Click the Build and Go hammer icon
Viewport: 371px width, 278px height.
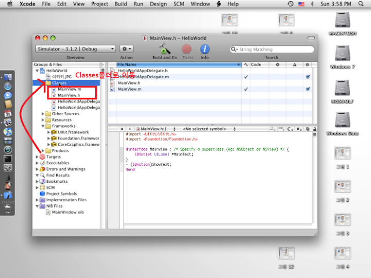(x=164, y=49)
